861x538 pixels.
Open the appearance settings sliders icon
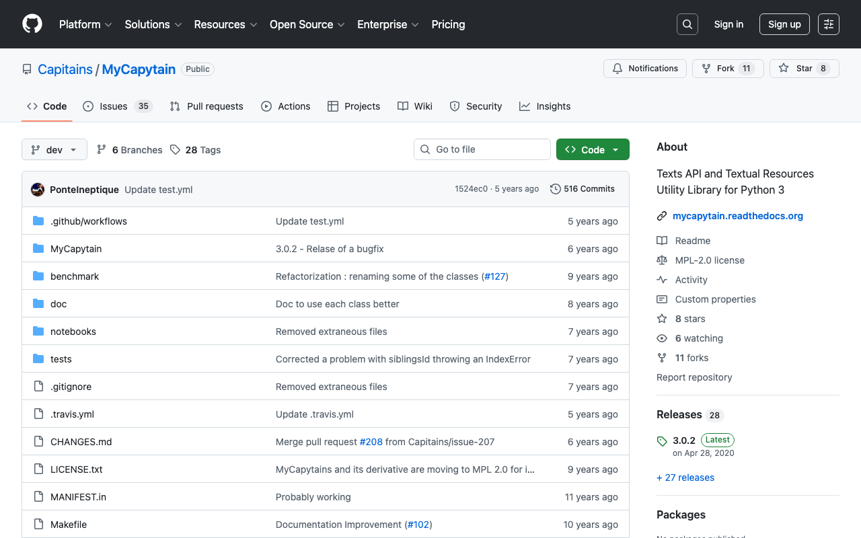tap(828, 24)
